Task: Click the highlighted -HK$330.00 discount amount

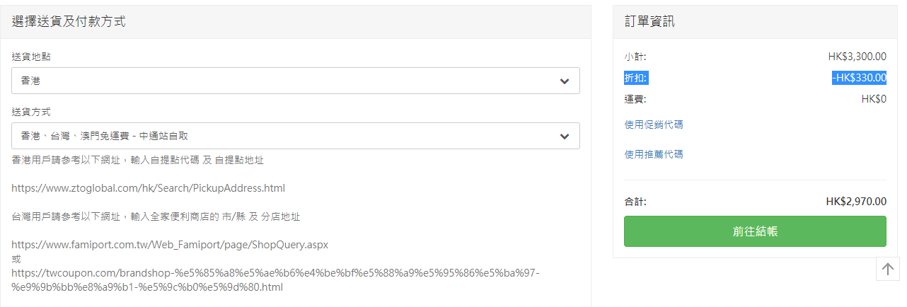Action: pos(859,78)
